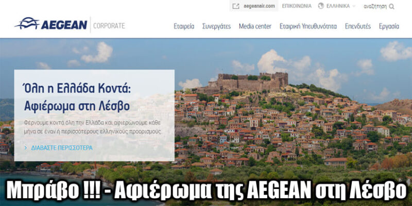Focus the αναζήτηση search field
The width and height of the screenshot is (412, 206).
[375, 7]
